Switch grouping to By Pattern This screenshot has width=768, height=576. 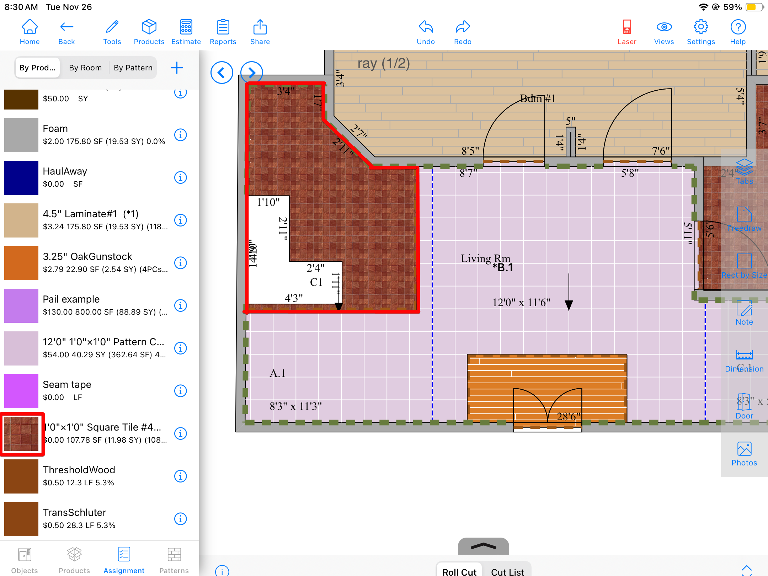point(133,68)
